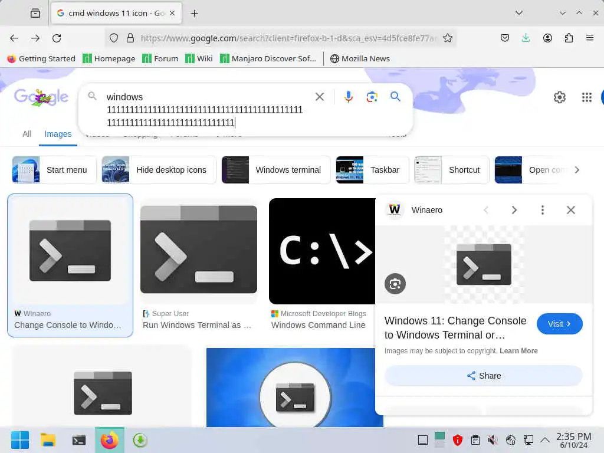Select the cmd windows 11 icon tab
Image resolution: width=604 pixels, height=453 pixels.
pos(116,13)
